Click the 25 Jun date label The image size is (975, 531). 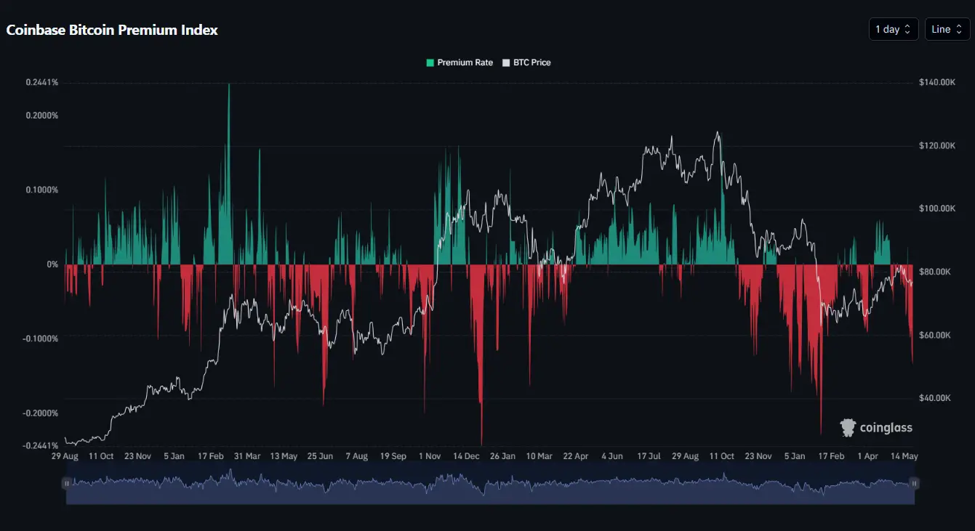[320, 457]
